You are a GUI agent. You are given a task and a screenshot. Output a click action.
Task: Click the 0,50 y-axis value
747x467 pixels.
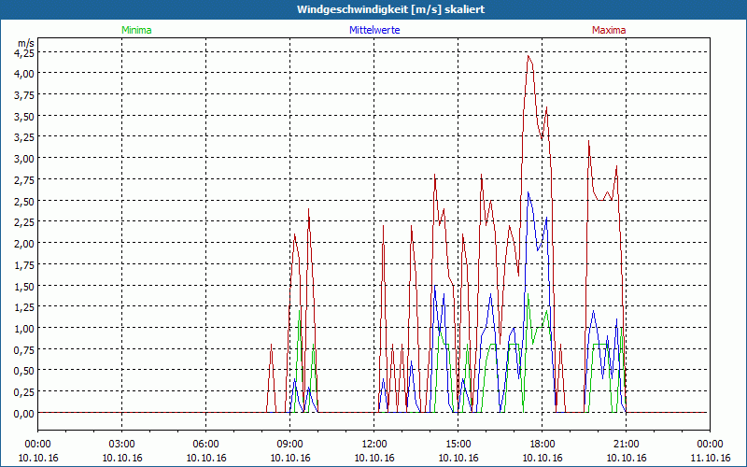(x=24, y=371)
